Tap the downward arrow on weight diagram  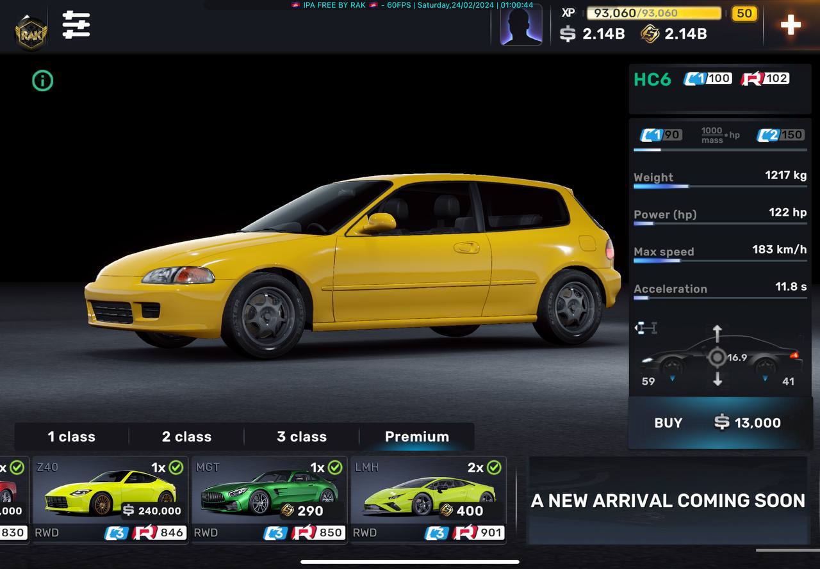717,378
